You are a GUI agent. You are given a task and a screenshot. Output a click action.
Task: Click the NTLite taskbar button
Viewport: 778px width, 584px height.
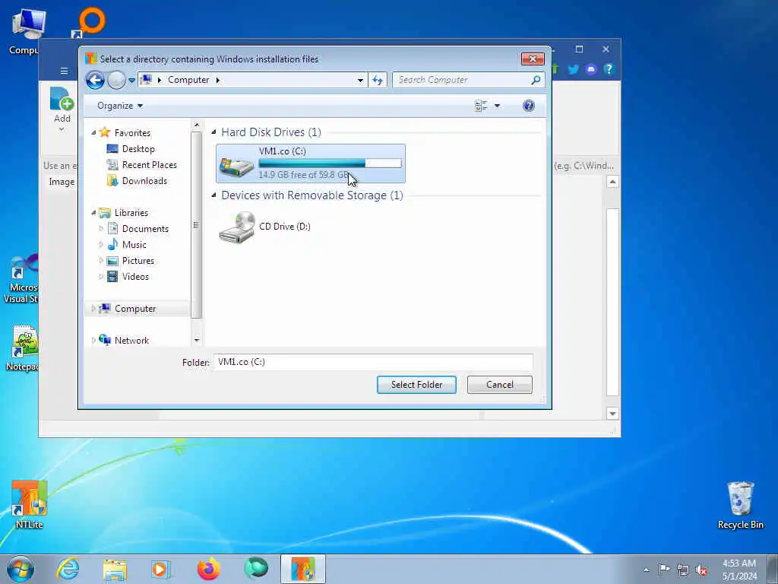click(303, 569)
